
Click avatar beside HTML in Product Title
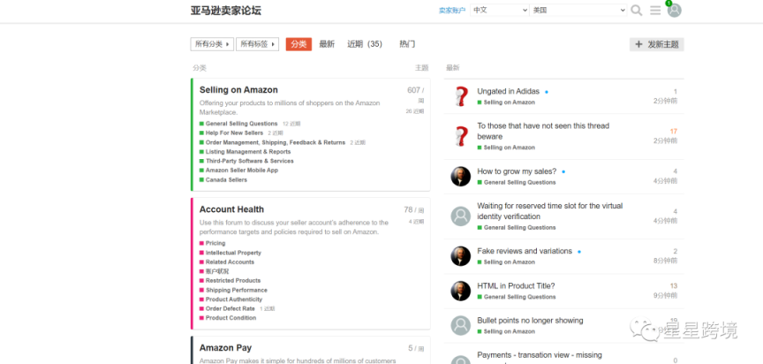[x=460, y=291]
